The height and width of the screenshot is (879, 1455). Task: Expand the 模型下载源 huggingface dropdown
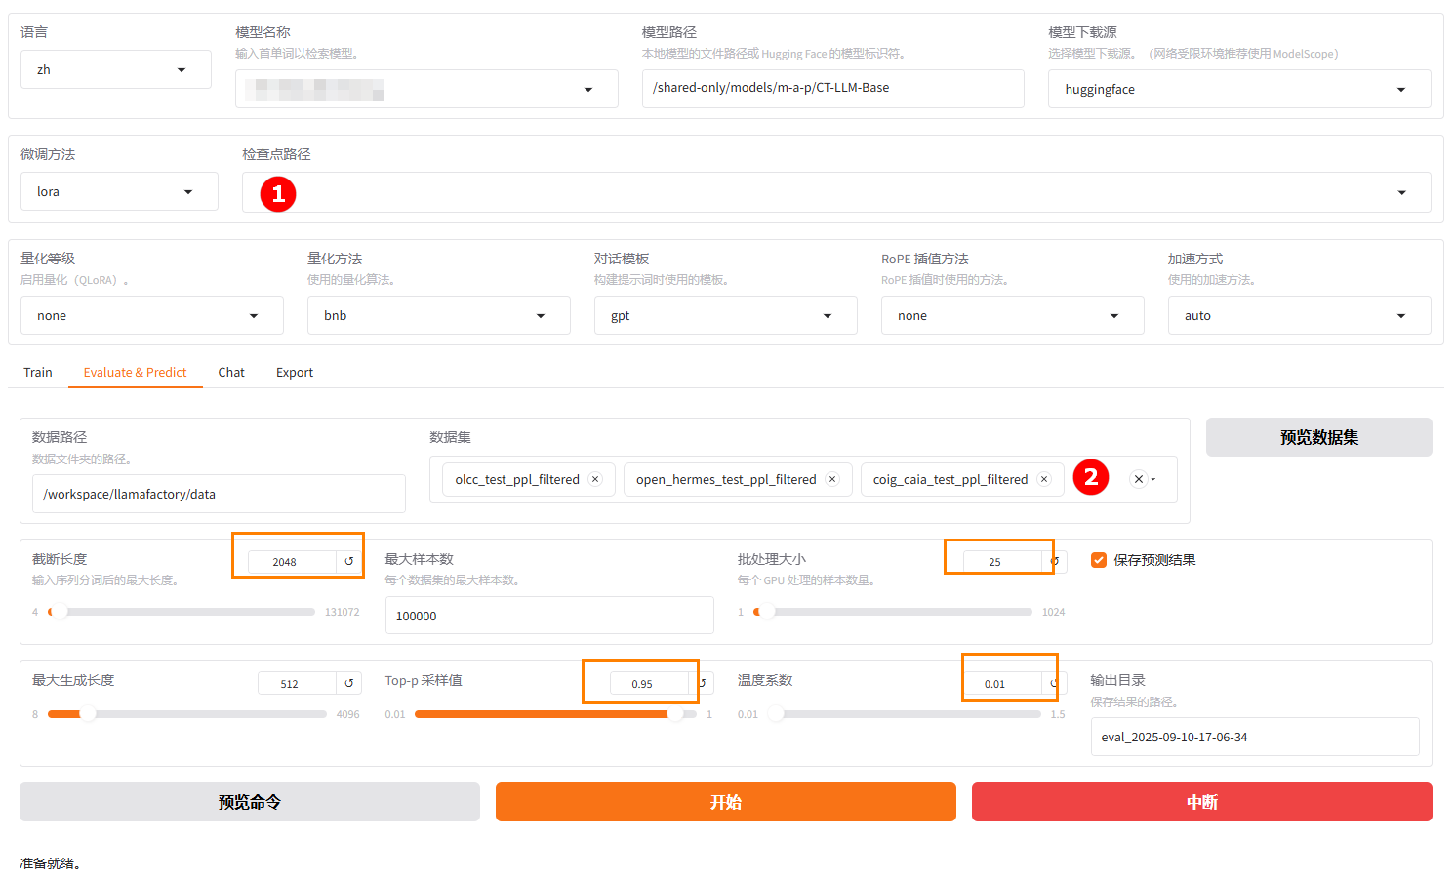pos(1238,90)
